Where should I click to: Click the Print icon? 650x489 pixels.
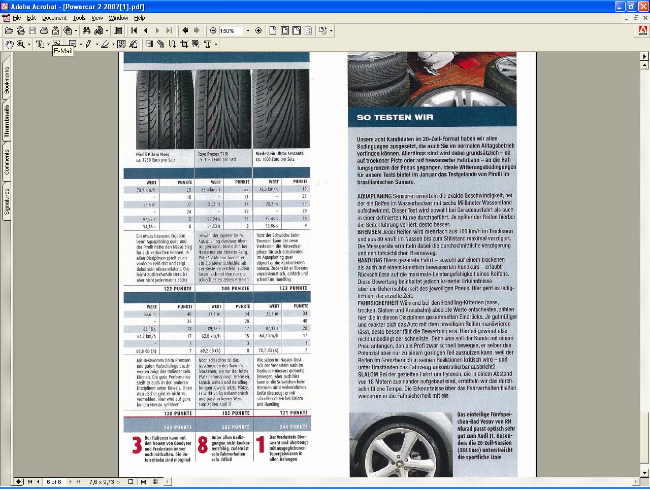44,30
